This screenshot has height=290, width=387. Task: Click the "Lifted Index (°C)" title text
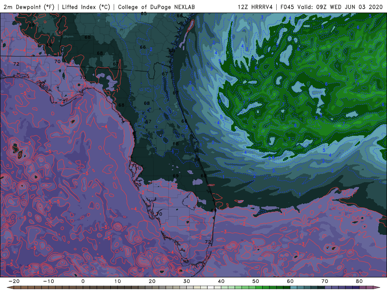click(86, 7)
